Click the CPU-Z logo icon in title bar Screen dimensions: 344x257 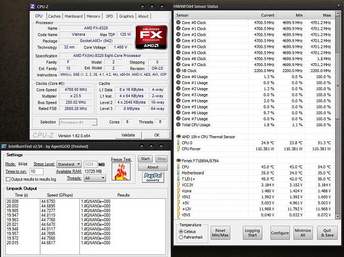(x=33, y=6)
